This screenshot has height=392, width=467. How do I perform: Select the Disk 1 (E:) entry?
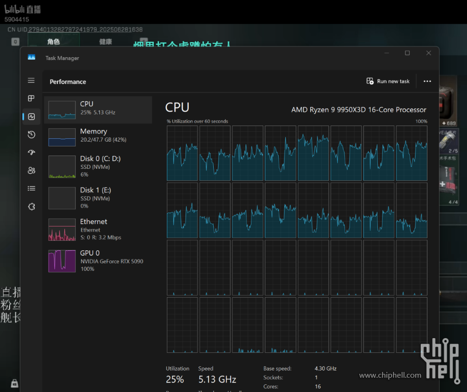tap(98, 198)
